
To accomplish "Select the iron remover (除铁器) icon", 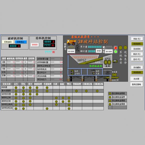I will coord(114,75).
